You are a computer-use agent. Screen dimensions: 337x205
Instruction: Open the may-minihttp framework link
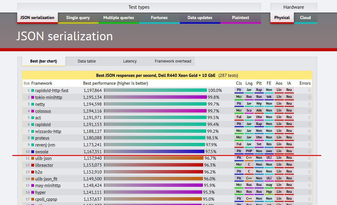click(48, 185)
